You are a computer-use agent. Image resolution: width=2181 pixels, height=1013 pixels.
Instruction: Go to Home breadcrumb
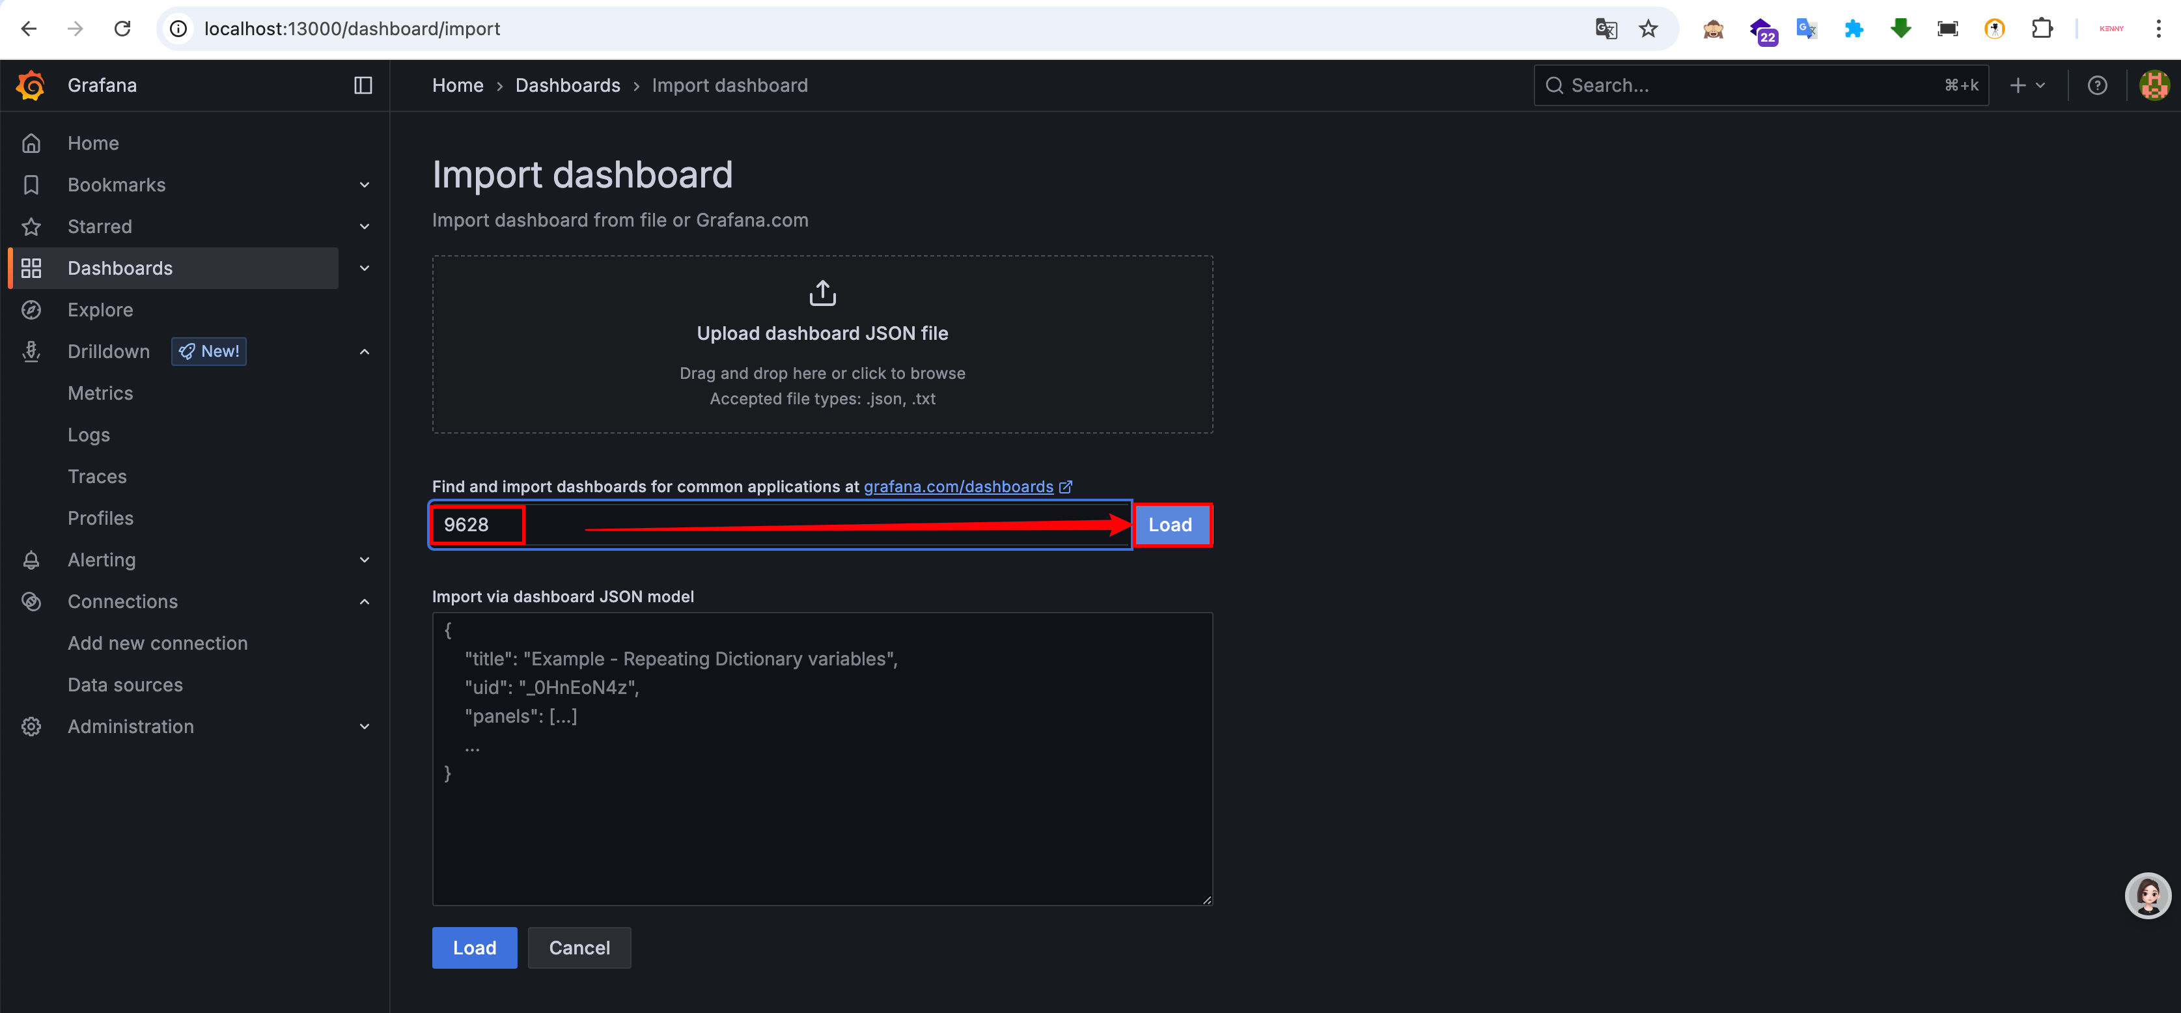point(457,85)
